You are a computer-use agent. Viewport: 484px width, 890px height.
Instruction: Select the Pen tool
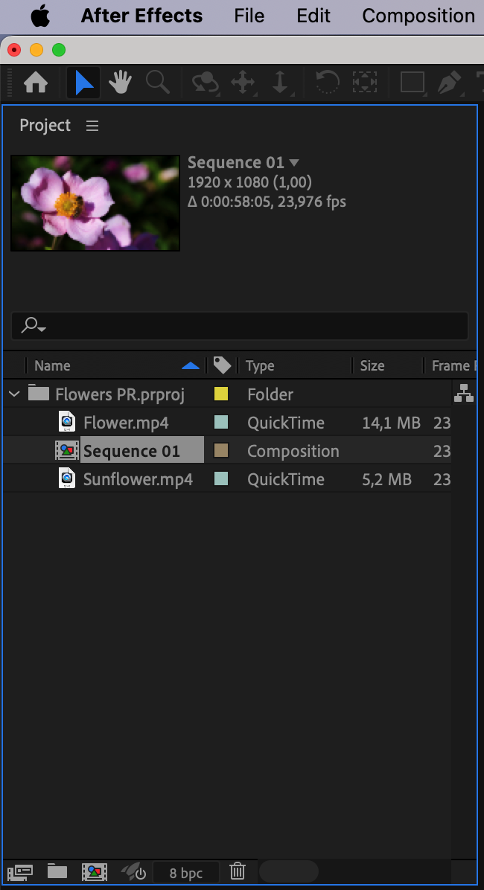pyautogui.click(x=449, y=83)
